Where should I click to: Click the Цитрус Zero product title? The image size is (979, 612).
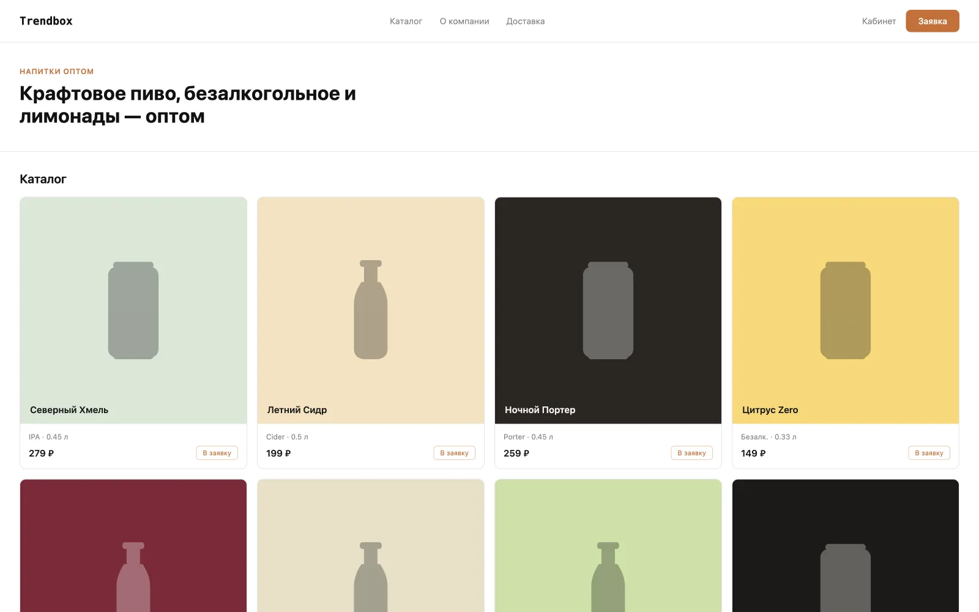pyautogui.click(x=770, y=410)
